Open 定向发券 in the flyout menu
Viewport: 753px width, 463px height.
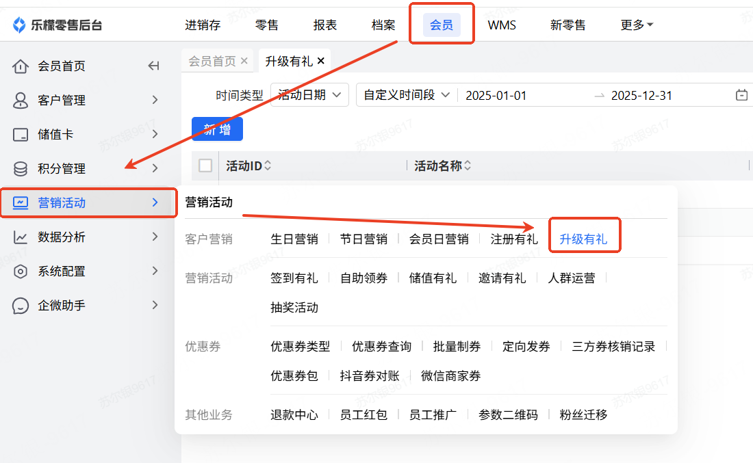click(526, 347)
